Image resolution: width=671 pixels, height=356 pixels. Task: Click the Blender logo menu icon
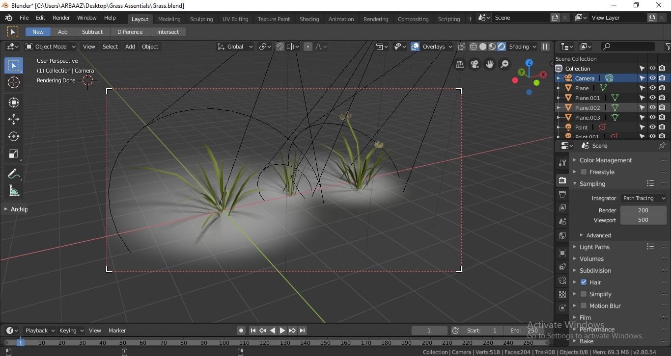tap(9, 18)
